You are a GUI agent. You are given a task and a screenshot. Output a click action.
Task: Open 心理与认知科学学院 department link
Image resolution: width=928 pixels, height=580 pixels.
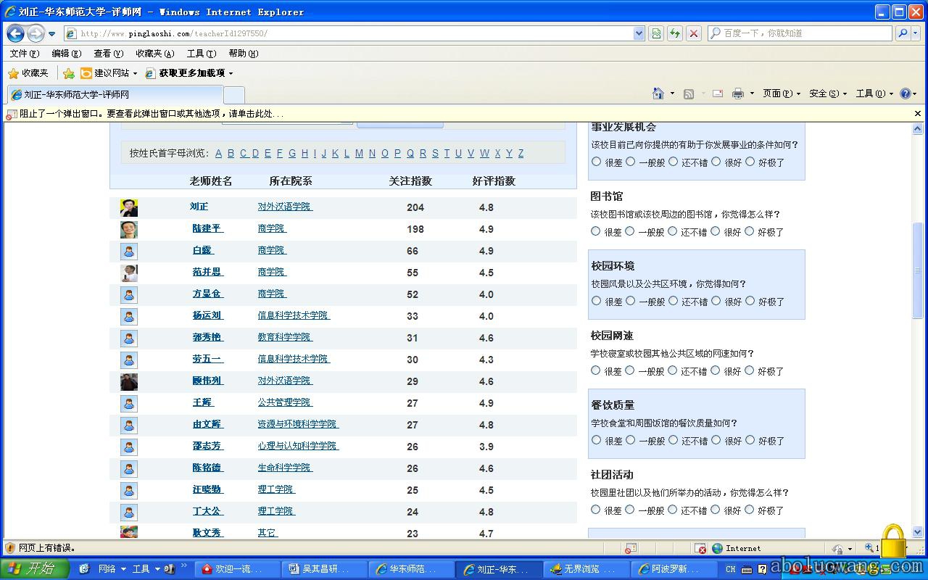tap(298, 446)
